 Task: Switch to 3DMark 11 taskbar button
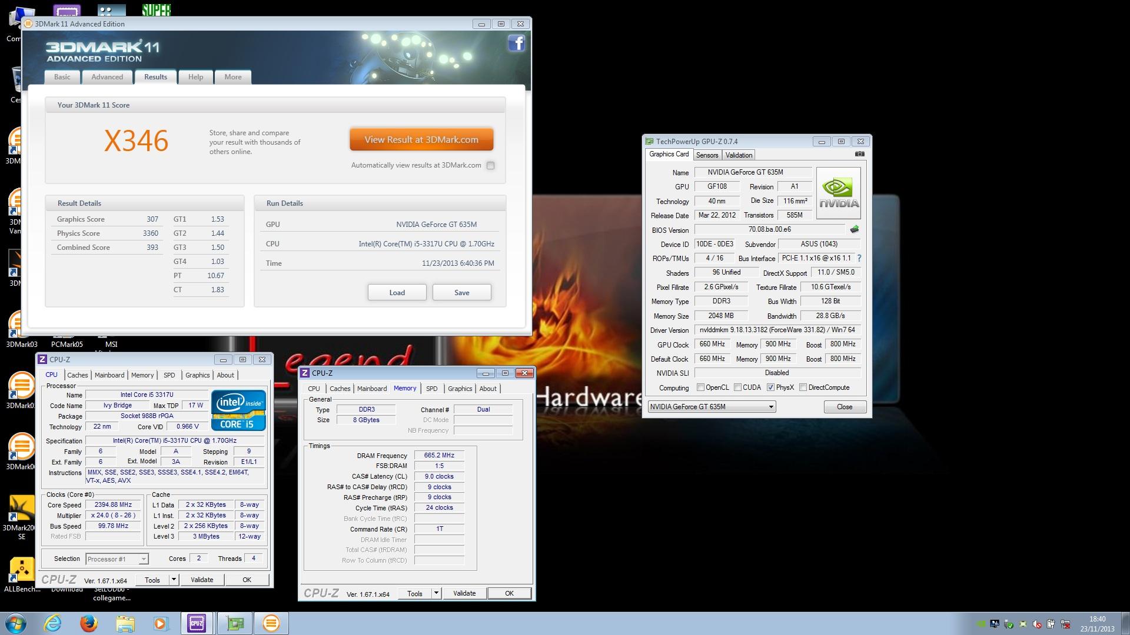(271, 623)
